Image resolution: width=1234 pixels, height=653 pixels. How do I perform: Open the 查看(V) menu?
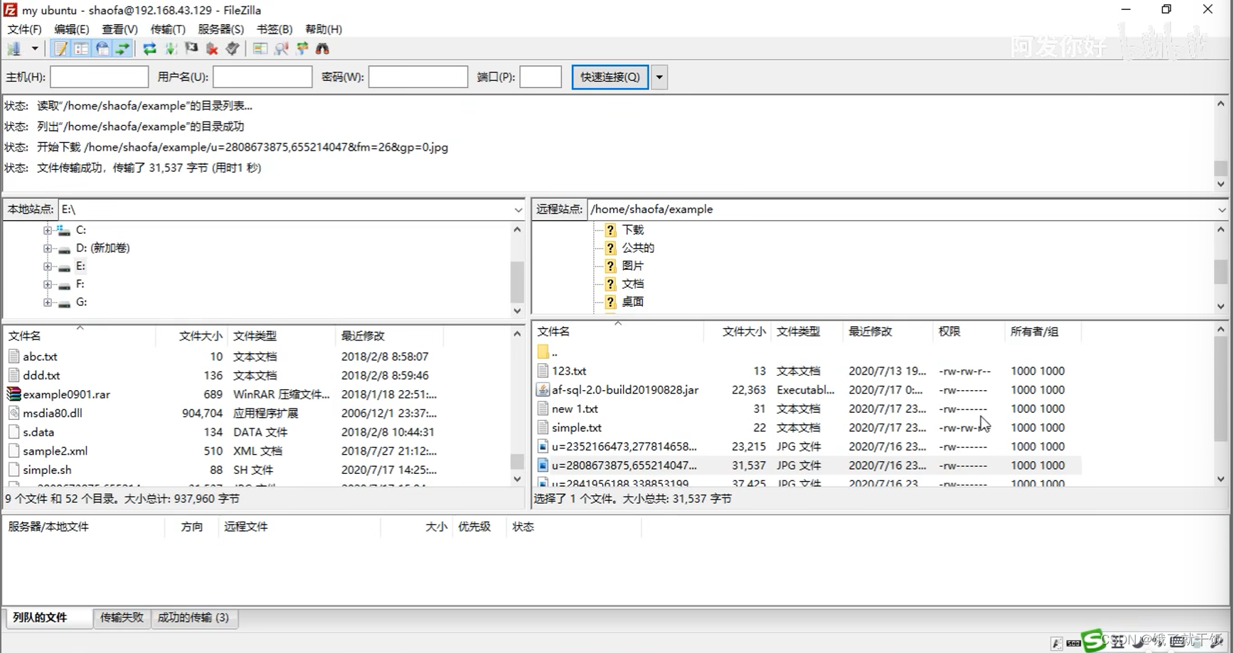(x=119, y=29)
